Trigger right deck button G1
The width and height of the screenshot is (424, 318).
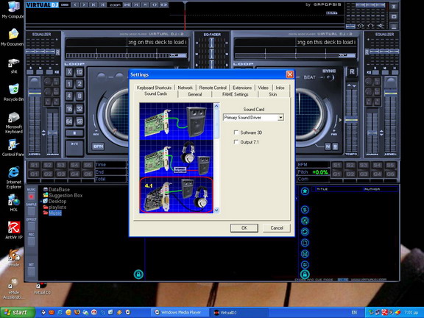[337, 174]
